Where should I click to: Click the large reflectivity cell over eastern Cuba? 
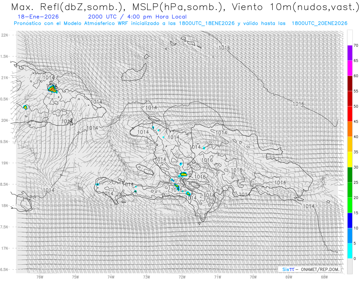52,89
